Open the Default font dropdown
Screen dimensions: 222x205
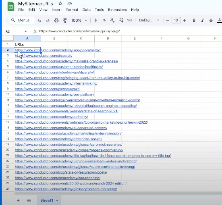tap(149, 20)
